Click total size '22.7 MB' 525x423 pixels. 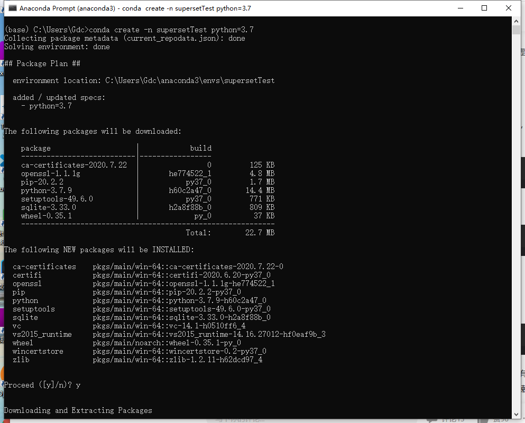pos(260,233)
